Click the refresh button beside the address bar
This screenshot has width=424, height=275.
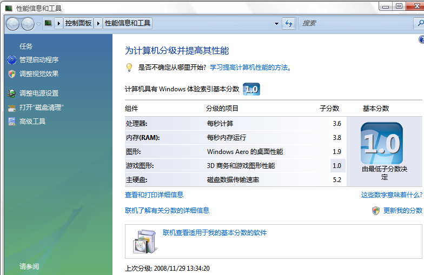pos(289,23)
